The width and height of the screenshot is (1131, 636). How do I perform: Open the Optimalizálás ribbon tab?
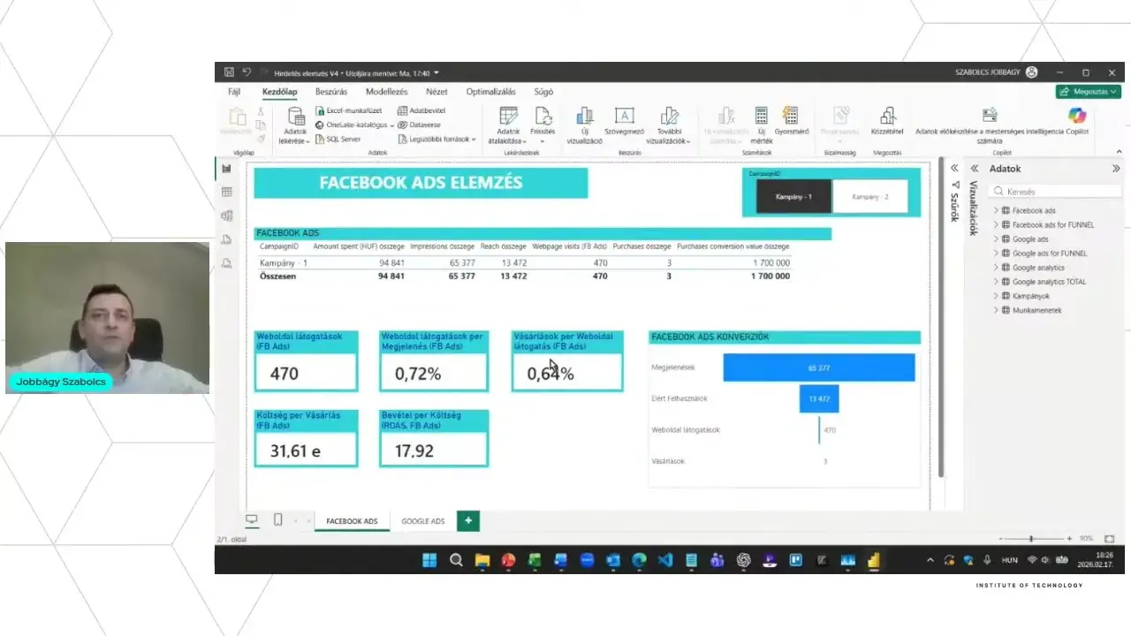491,91
